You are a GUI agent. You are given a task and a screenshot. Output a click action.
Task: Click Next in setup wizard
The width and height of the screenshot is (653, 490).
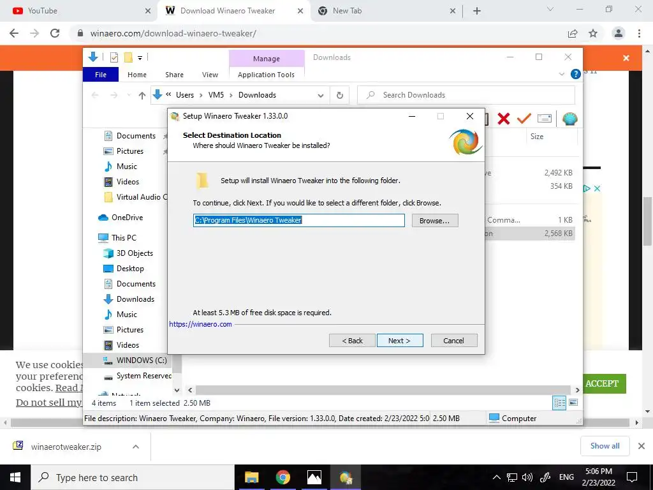point(400,341)
